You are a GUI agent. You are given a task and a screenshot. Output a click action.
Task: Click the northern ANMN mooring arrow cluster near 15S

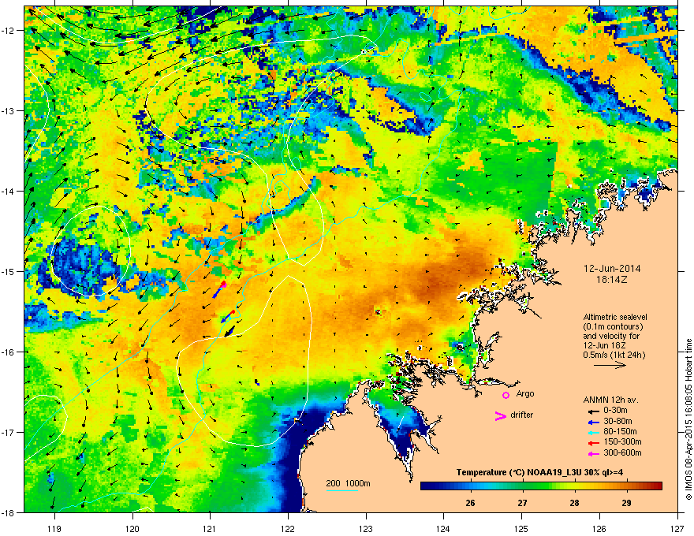click(219, 288)
